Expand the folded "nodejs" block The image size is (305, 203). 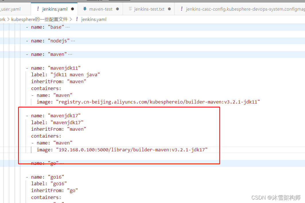tap(73, 41)
